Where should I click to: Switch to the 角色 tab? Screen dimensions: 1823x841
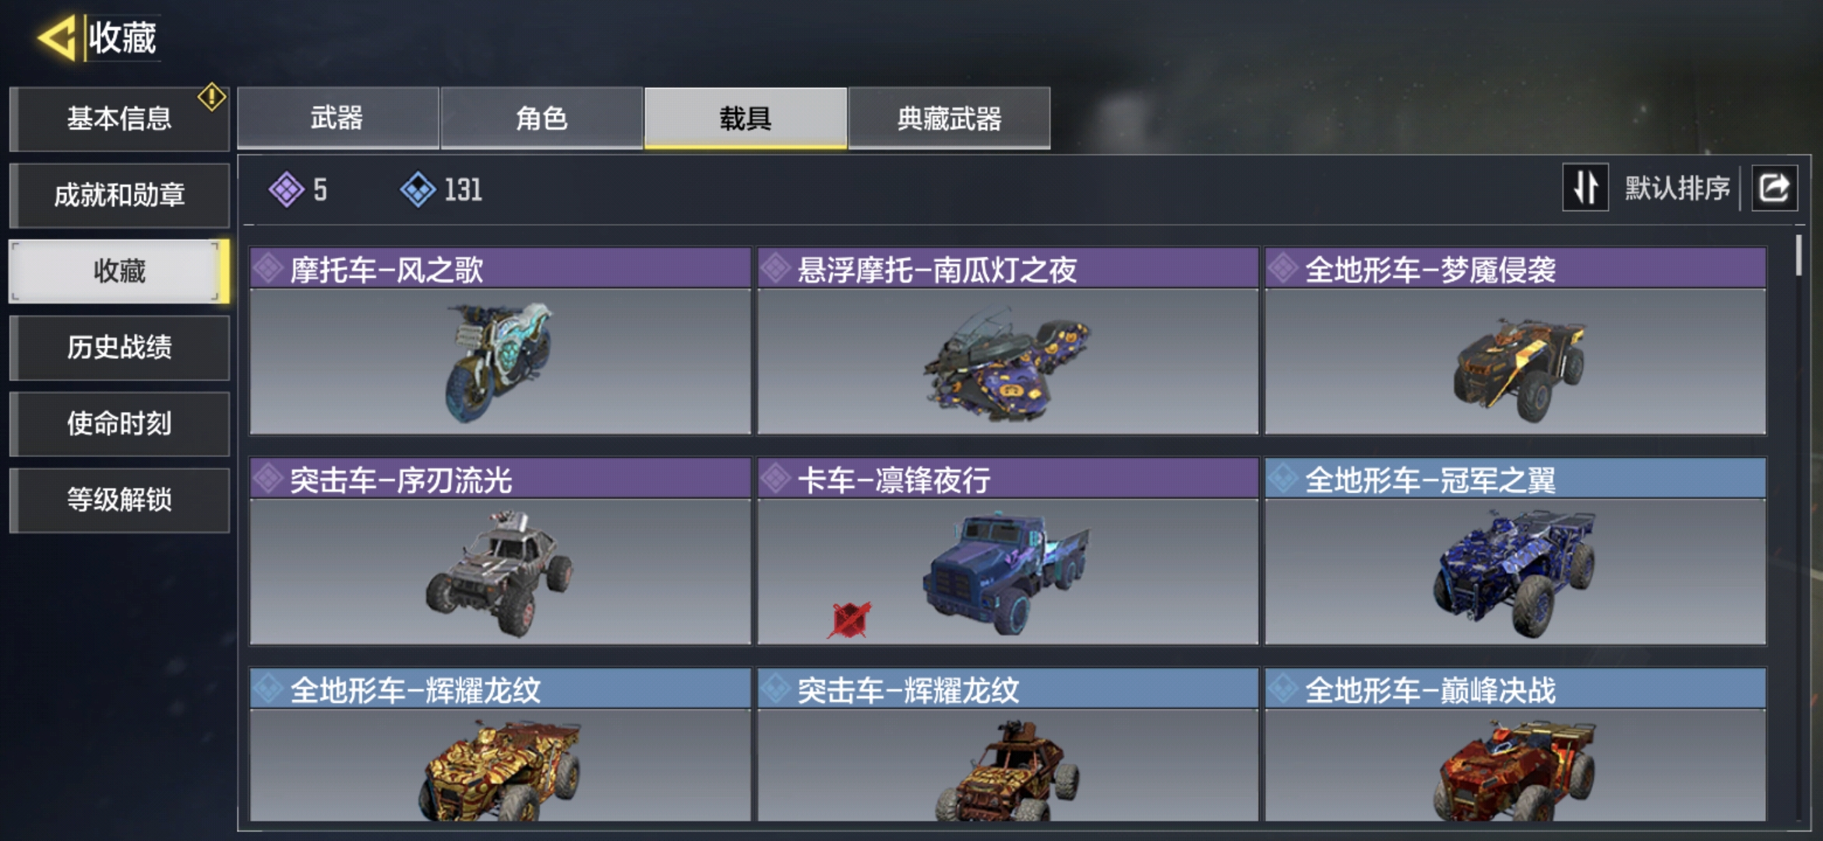pos(541,118)
